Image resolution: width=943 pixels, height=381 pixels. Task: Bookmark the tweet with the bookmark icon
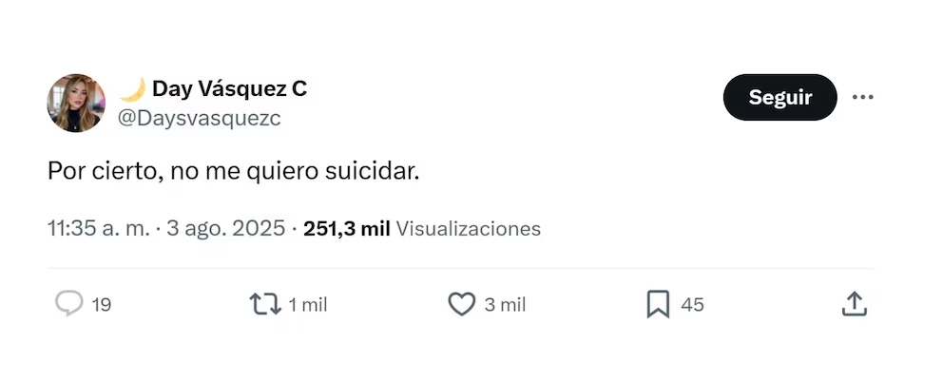pyautogui.click(x=658, y=304)
